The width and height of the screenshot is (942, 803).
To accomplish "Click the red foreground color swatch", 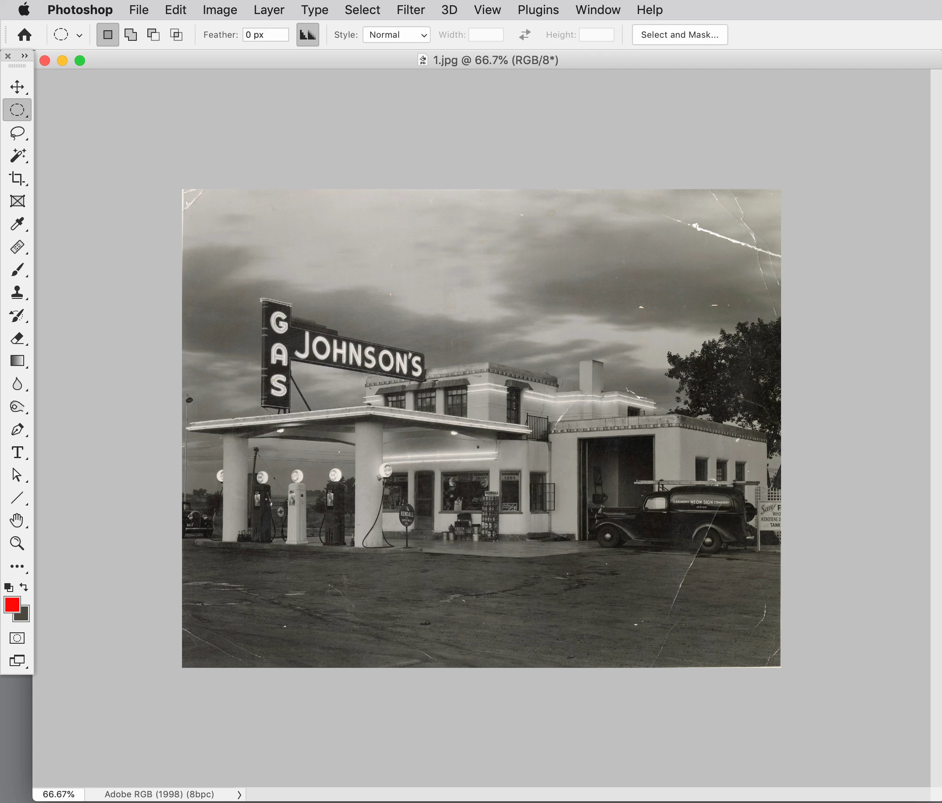I will click(x=12, y=605).
